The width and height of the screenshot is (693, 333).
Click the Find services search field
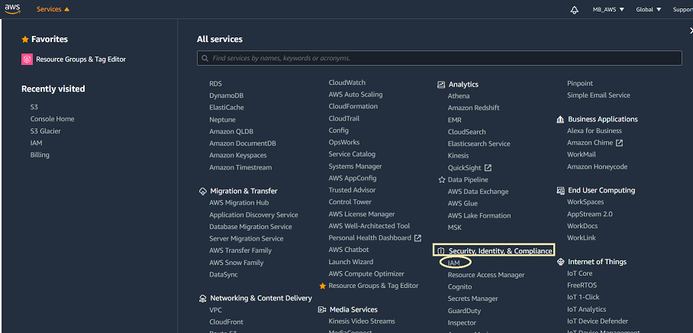[x=439, y=58]
